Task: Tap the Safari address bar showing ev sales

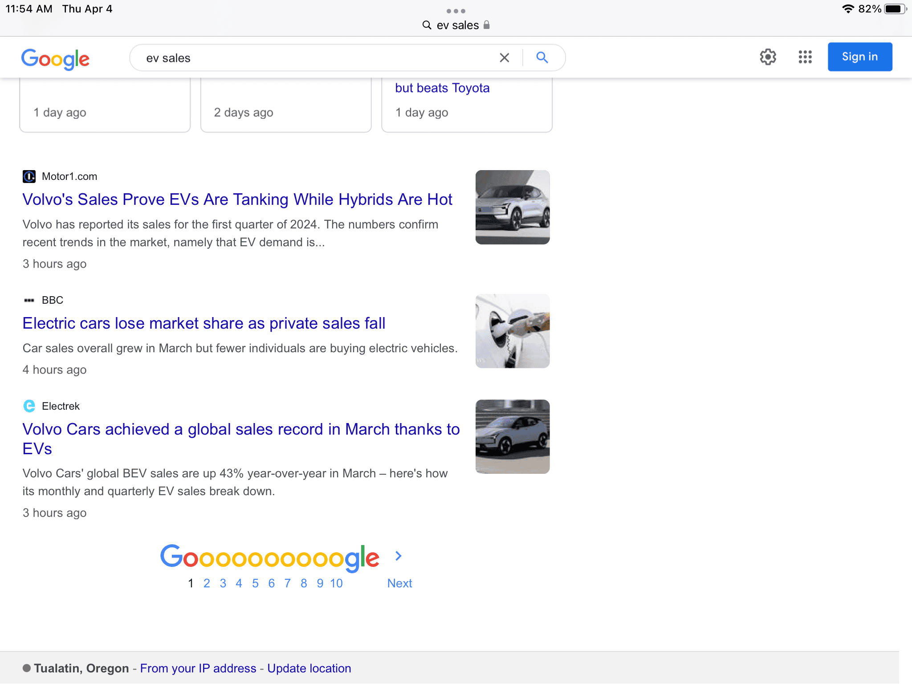Action: (456, 25)
